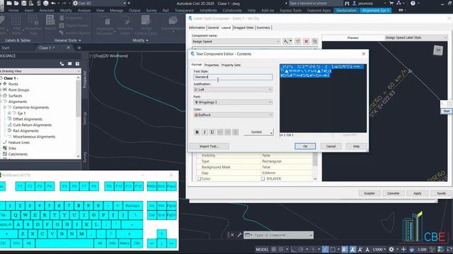453x254 pixels.
Task: Click the Autodesk App Store cart icon
Action: click(391, 3)
